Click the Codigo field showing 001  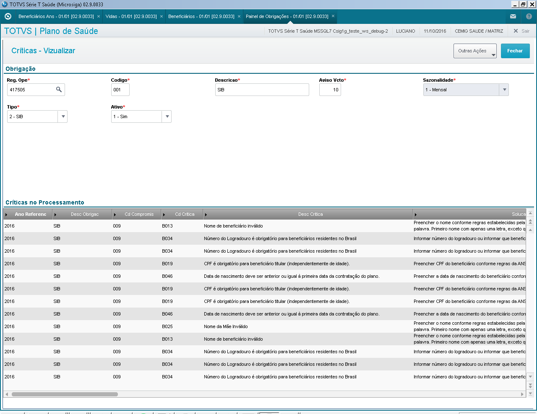(x=120, y=90)
